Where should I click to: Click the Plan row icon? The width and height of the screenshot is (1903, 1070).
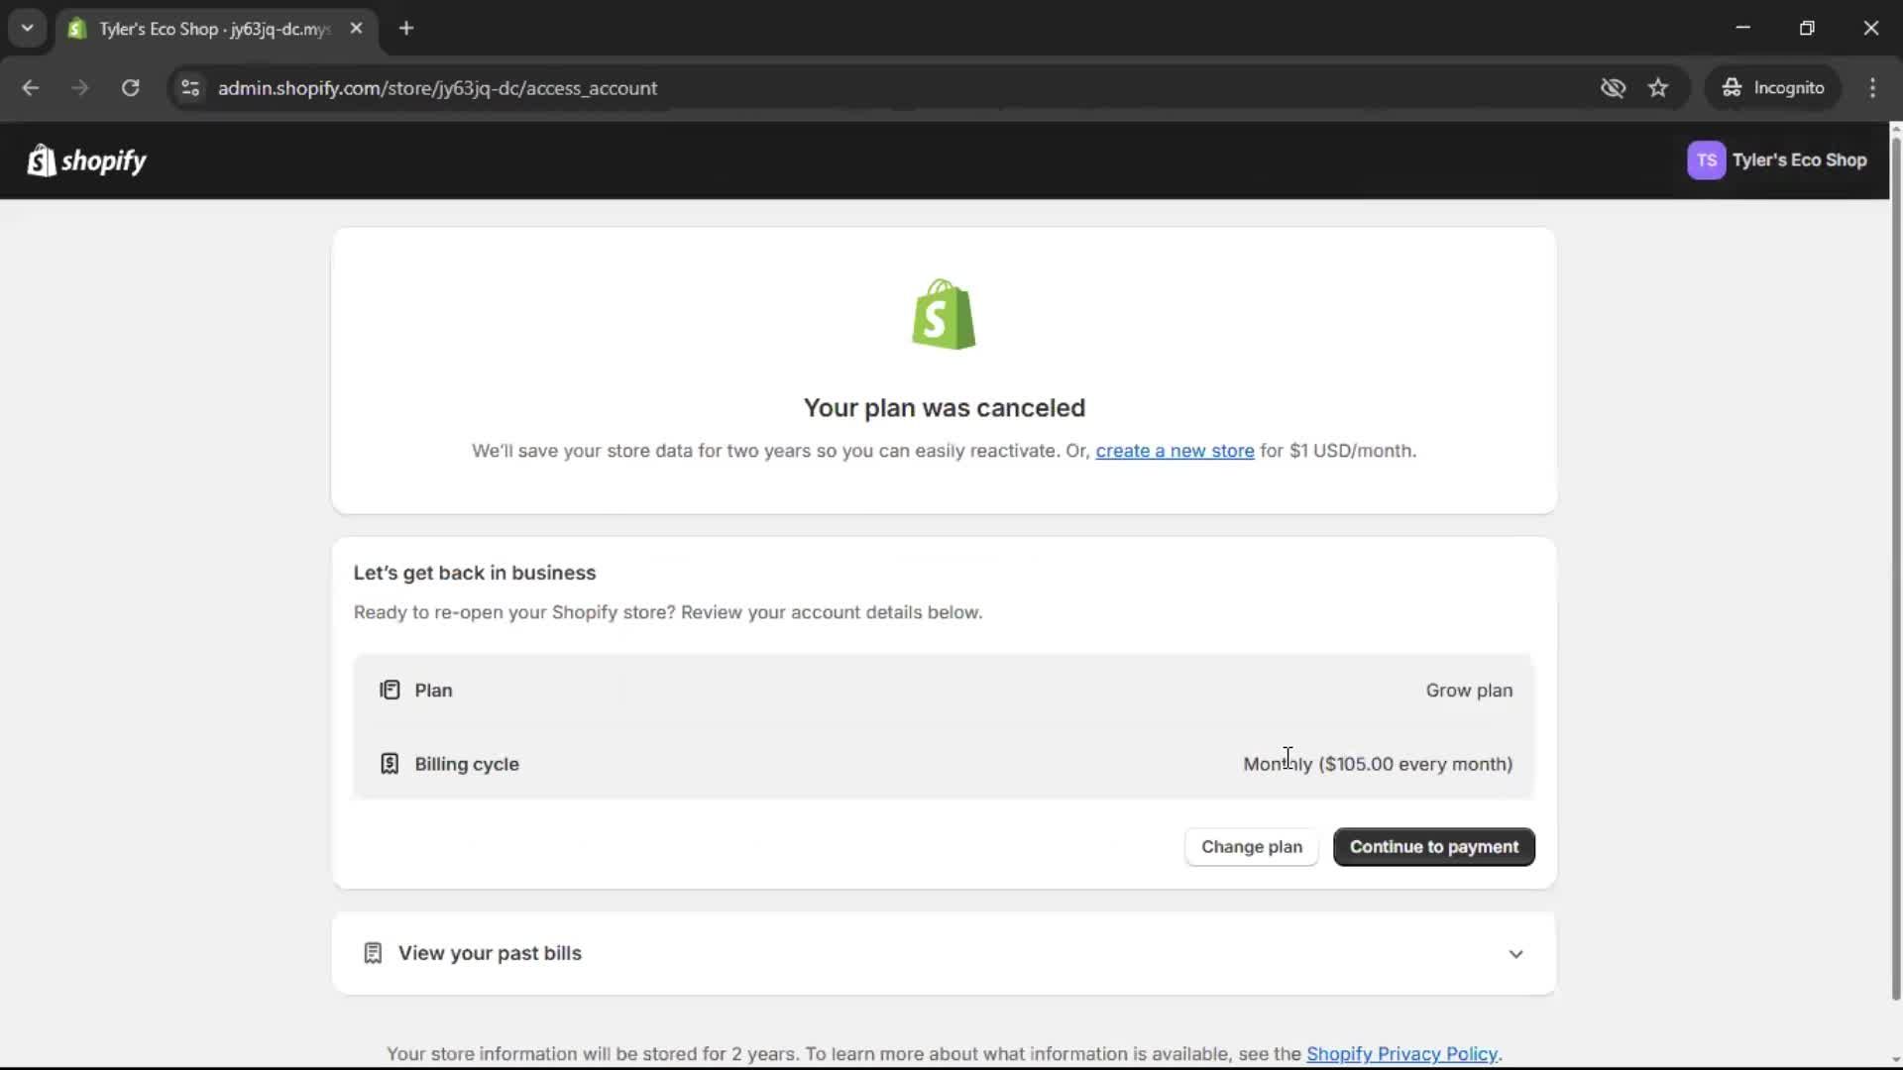pyautogui.click(x=390, y=691)
